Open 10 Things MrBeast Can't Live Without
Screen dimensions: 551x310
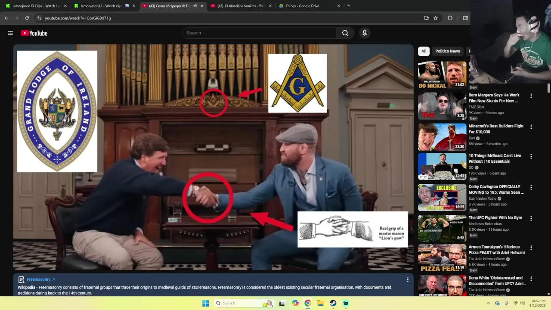[x=495, y=158]
